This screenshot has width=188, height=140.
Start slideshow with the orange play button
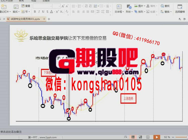coord(157,137)
